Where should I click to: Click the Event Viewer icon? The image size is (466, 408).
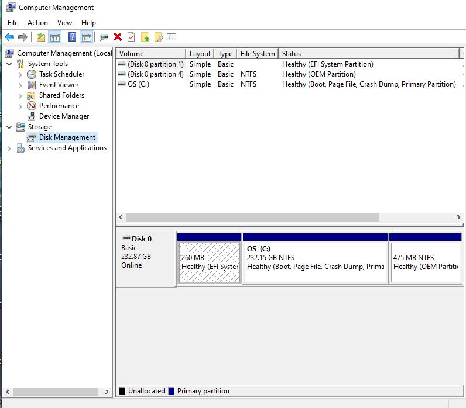point(32,85)
